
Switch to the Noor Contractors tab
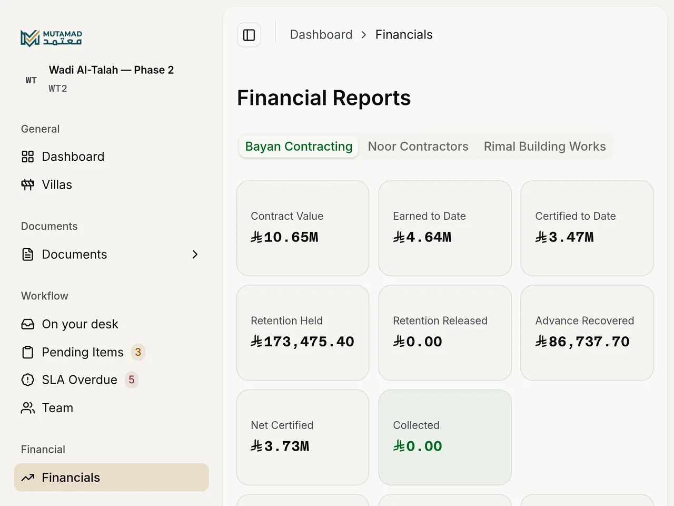click(x=418, y=147)
